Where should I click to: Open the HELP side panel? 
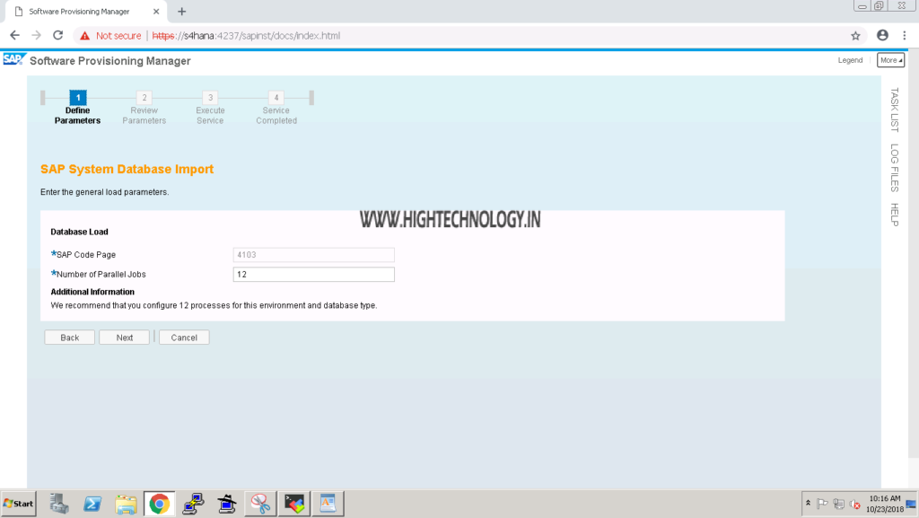click(x=895, y=215)
